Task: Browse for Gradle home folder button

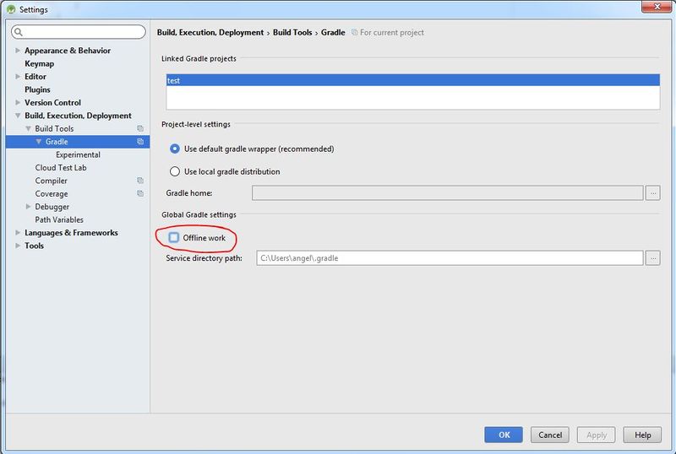Action: pos(653,193)
